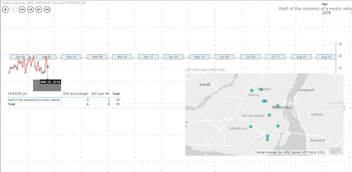Select the Jun 25 timeline marker
Screen dimensions: 352x172
pyautogui.click(x=250, y=57)
